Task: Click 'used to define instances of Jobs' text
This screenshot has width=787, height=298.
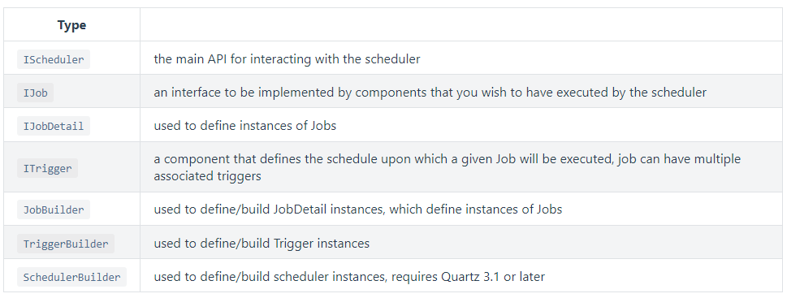Action: click(x=245, y=126)
